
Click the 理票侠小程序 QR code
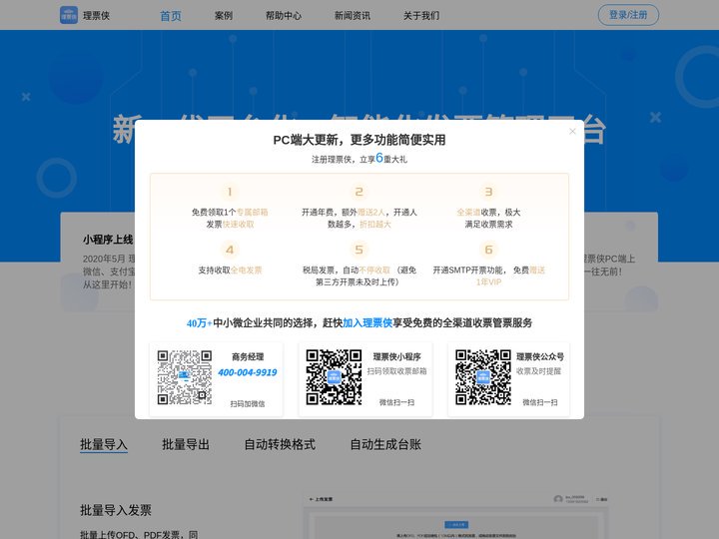[x=334, y=377]
